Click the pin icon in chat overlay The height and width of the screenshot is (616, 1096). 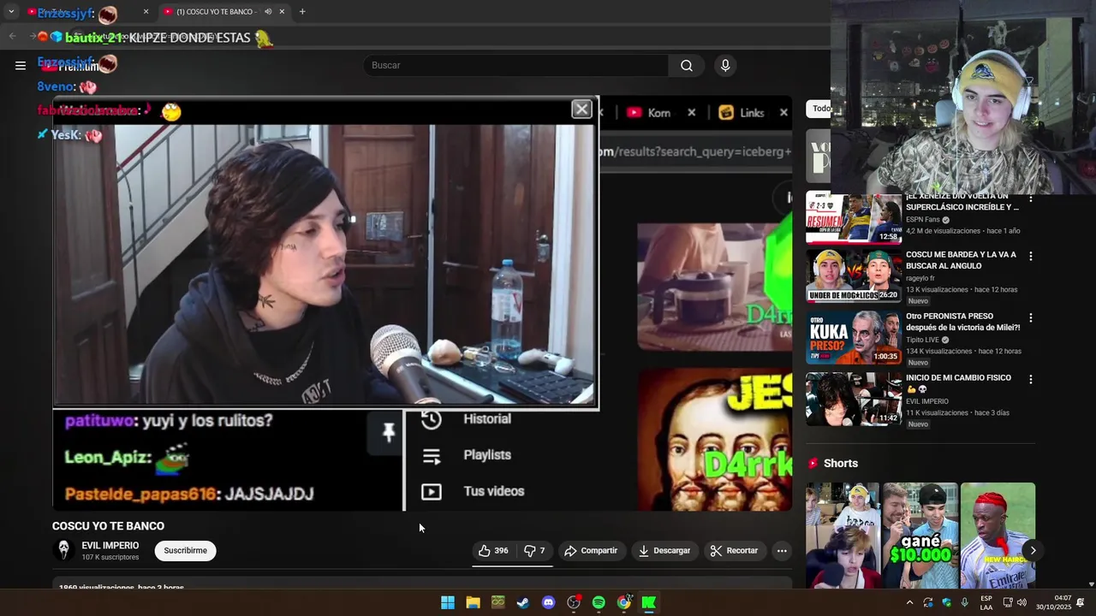point(388,432)
